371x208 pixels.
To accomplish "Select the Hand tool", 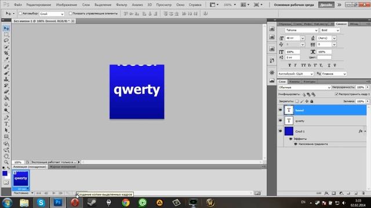I will (6, 156).
